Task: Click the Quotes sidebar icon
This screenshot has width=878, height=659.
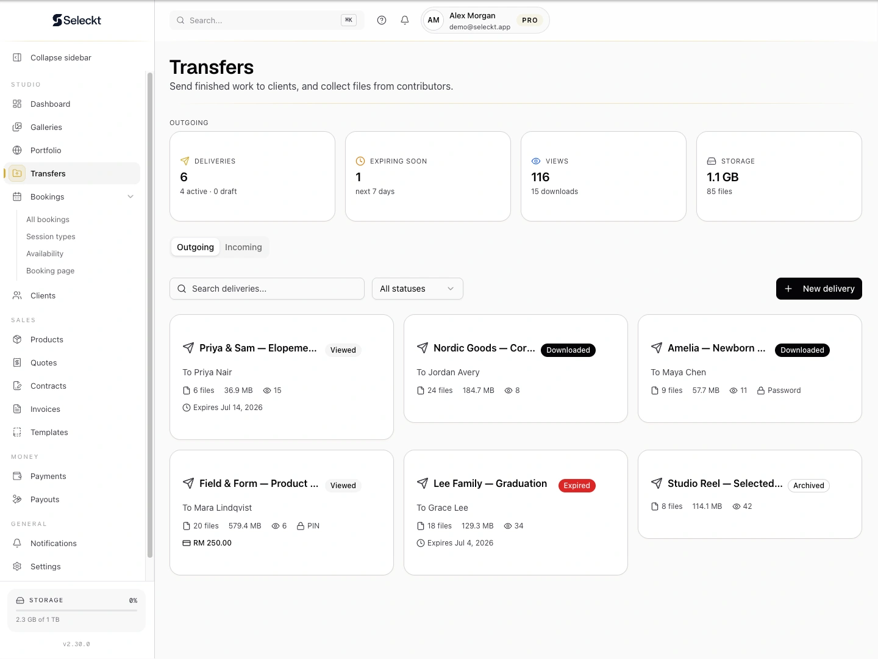Action: pos(17,362)
